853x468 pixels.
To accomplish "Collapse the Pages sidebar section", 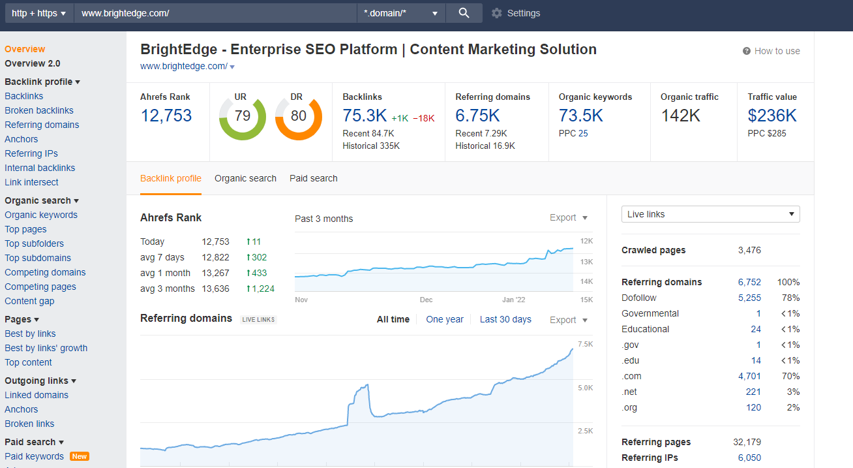I will 22,319.
